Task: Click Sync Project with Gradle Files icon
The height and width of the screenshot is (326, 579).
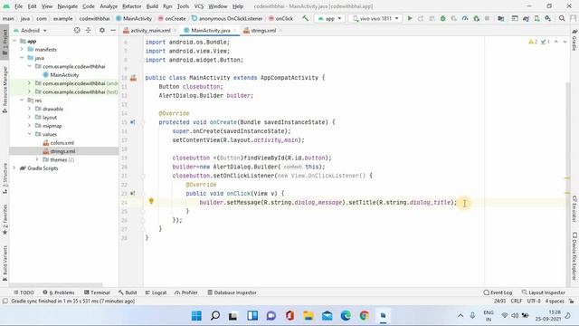Action: click(x=526, y=18)
